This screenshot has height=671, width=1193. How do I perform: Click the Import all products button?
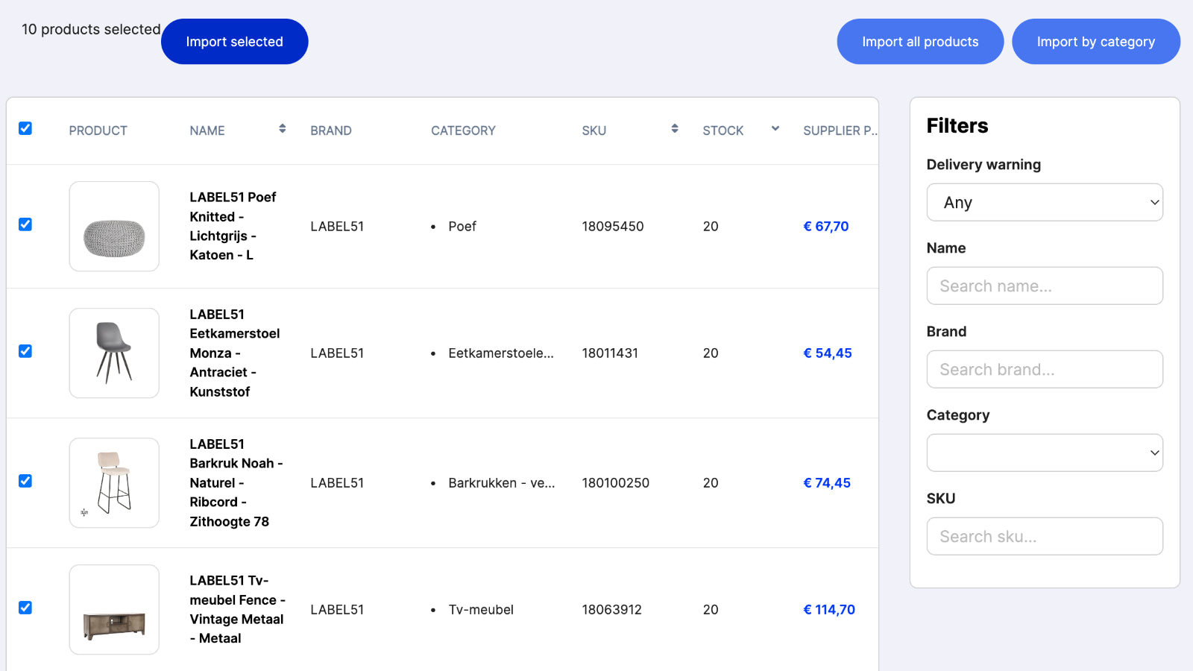(920, 42)
